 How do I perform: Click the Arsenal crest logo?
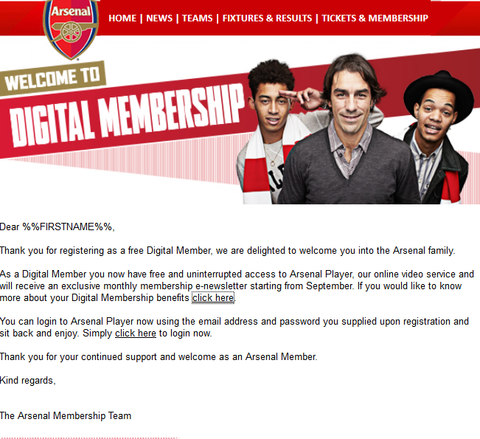pos(71,29)
